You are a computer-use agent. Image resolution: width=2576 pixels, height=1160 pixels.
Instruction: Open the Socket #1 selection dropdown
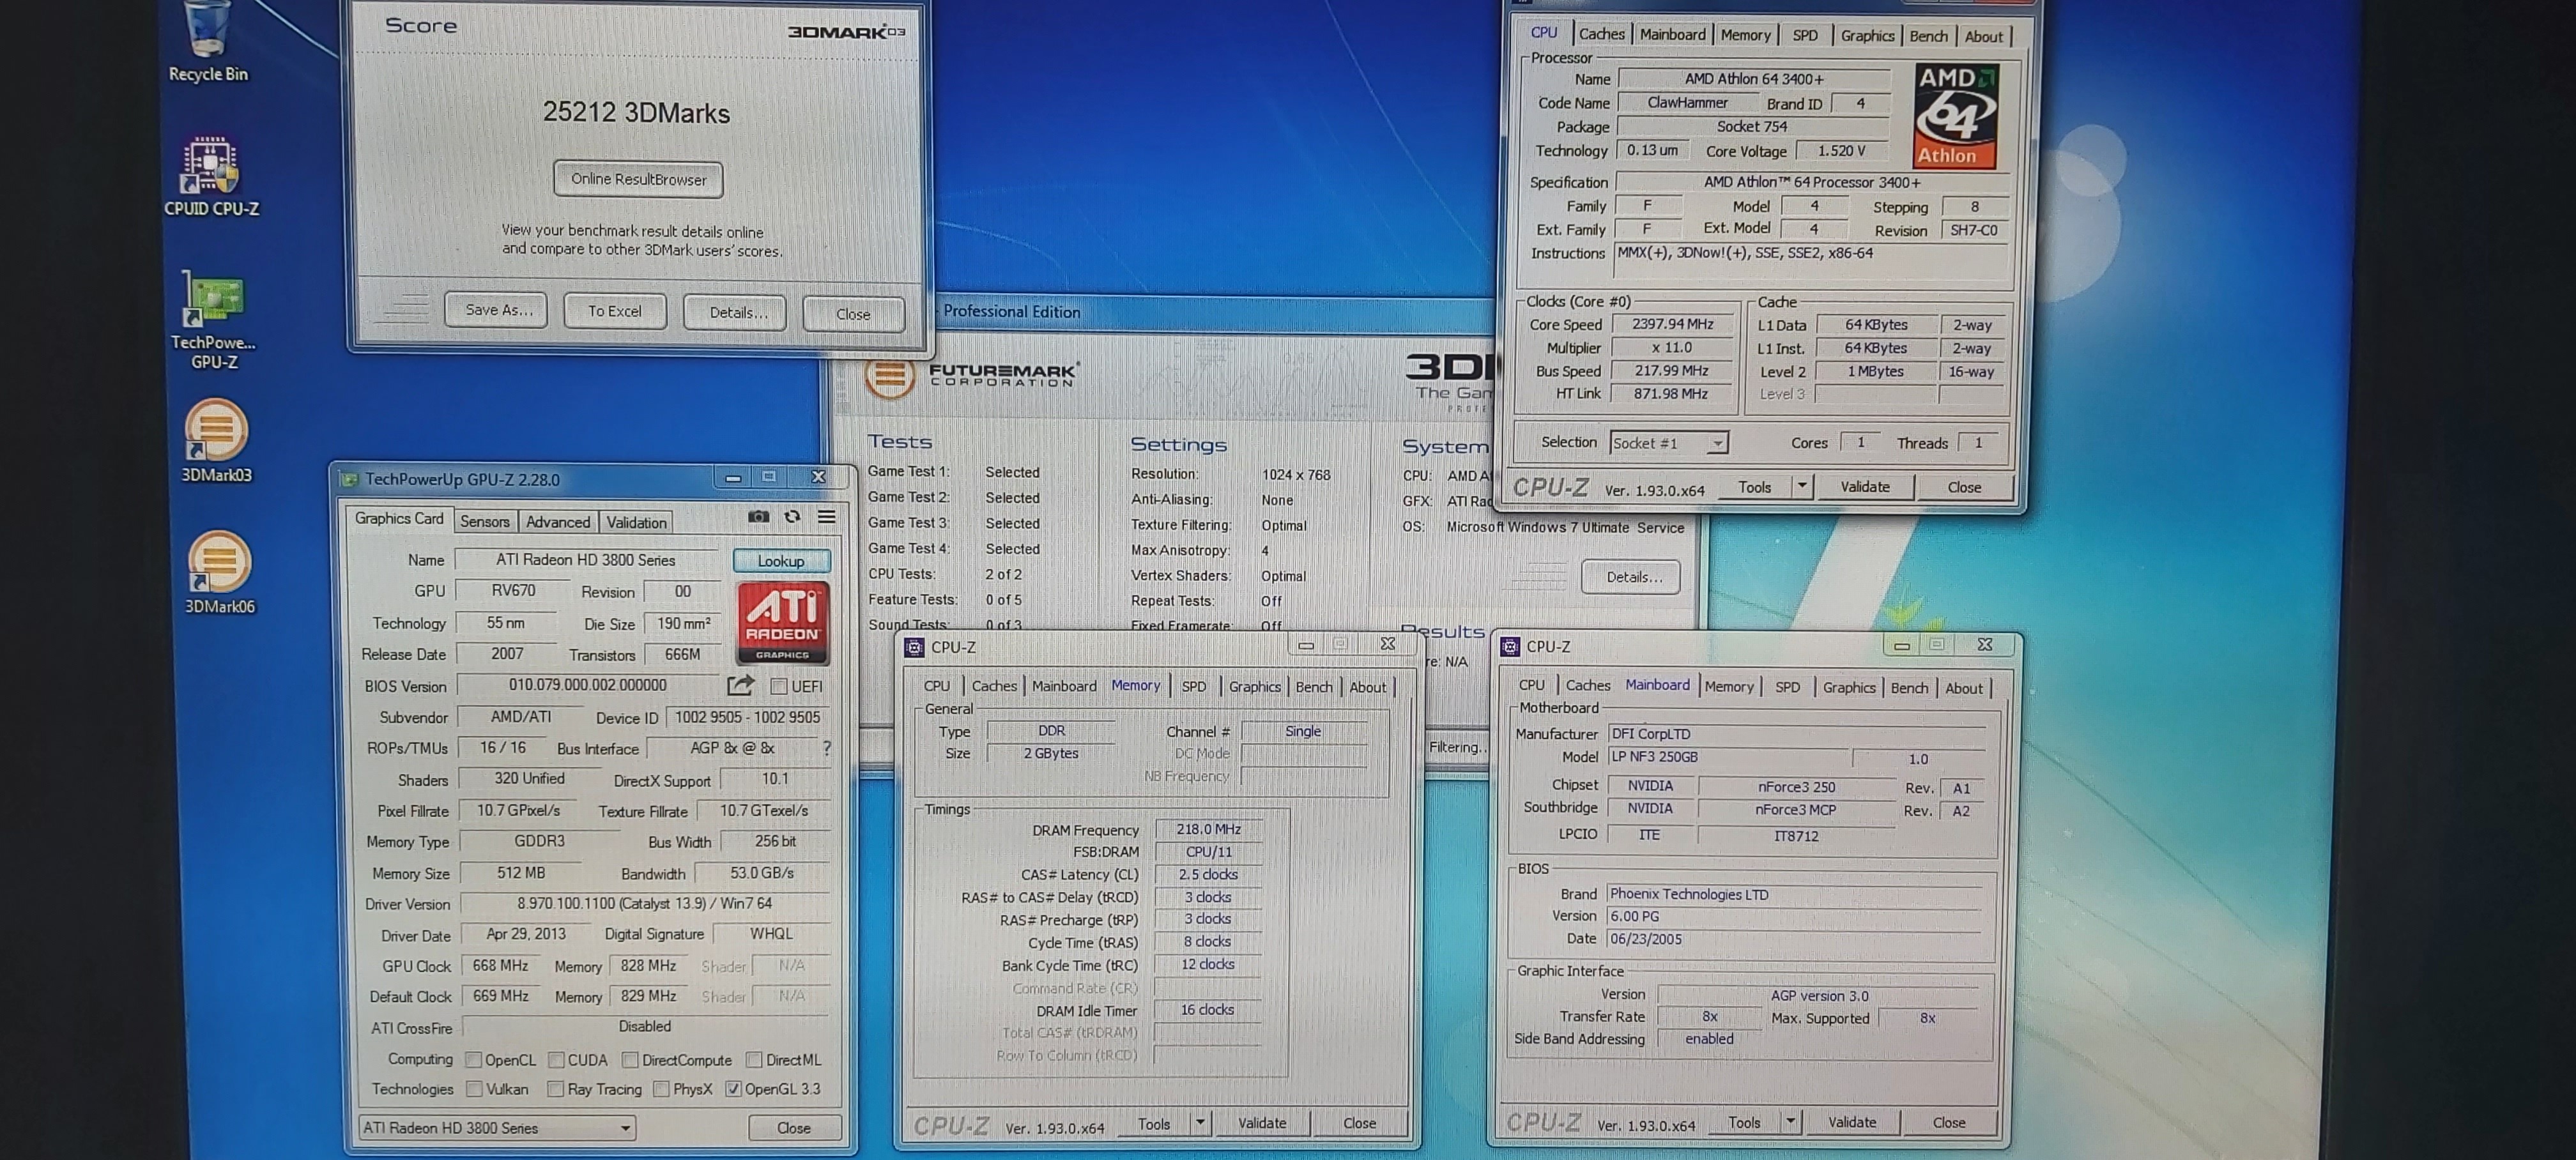[1668, 443]
